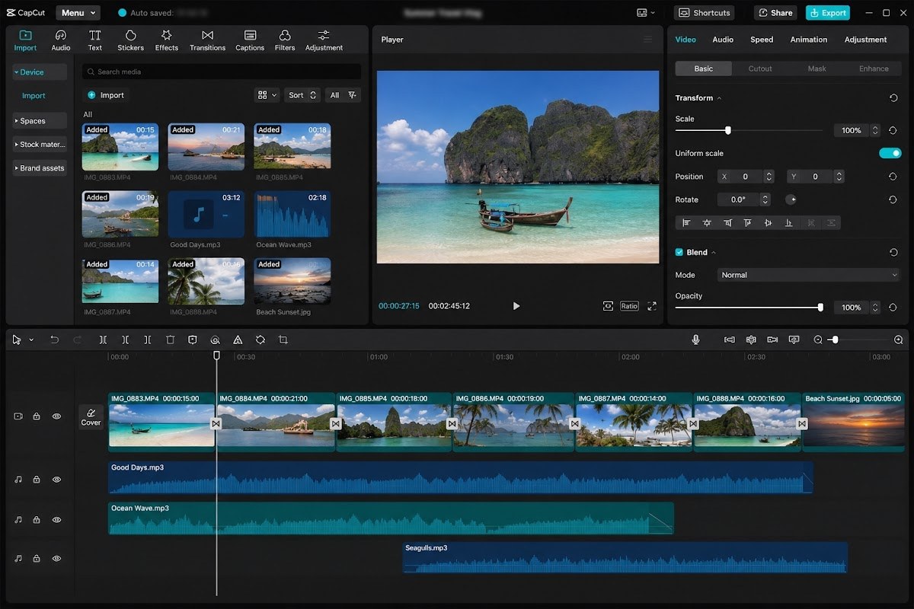Select the crop tool in timeline toolbar
Image resolution: width=914 pixels, height=609 pixels.
(283, 340)
